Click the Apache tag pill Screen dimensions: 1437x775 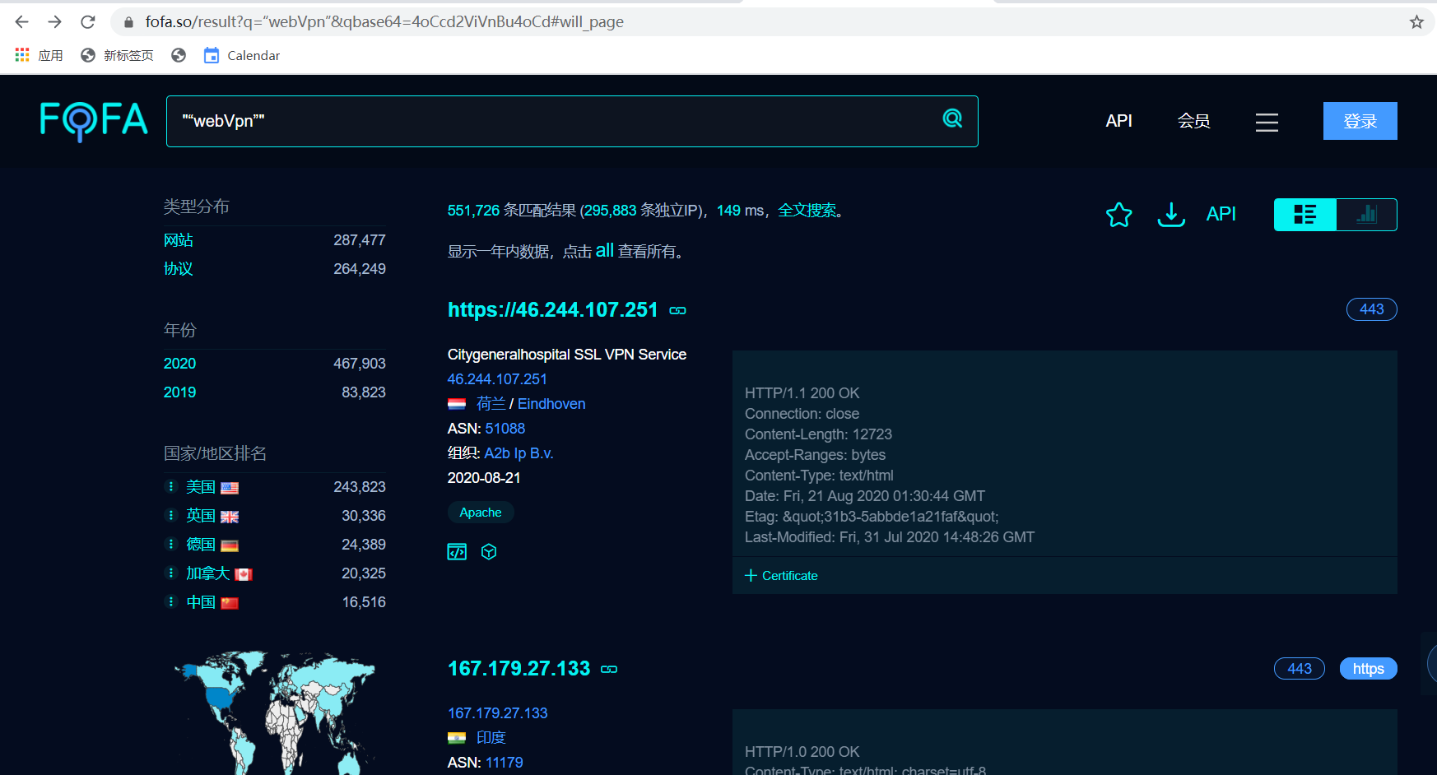481,513
